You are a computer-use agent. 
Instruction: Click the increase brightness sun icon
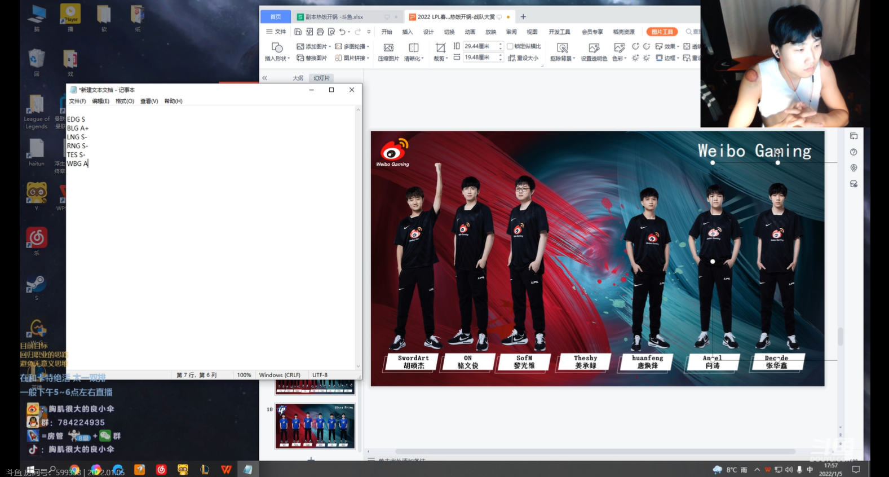tap(635, 58)
